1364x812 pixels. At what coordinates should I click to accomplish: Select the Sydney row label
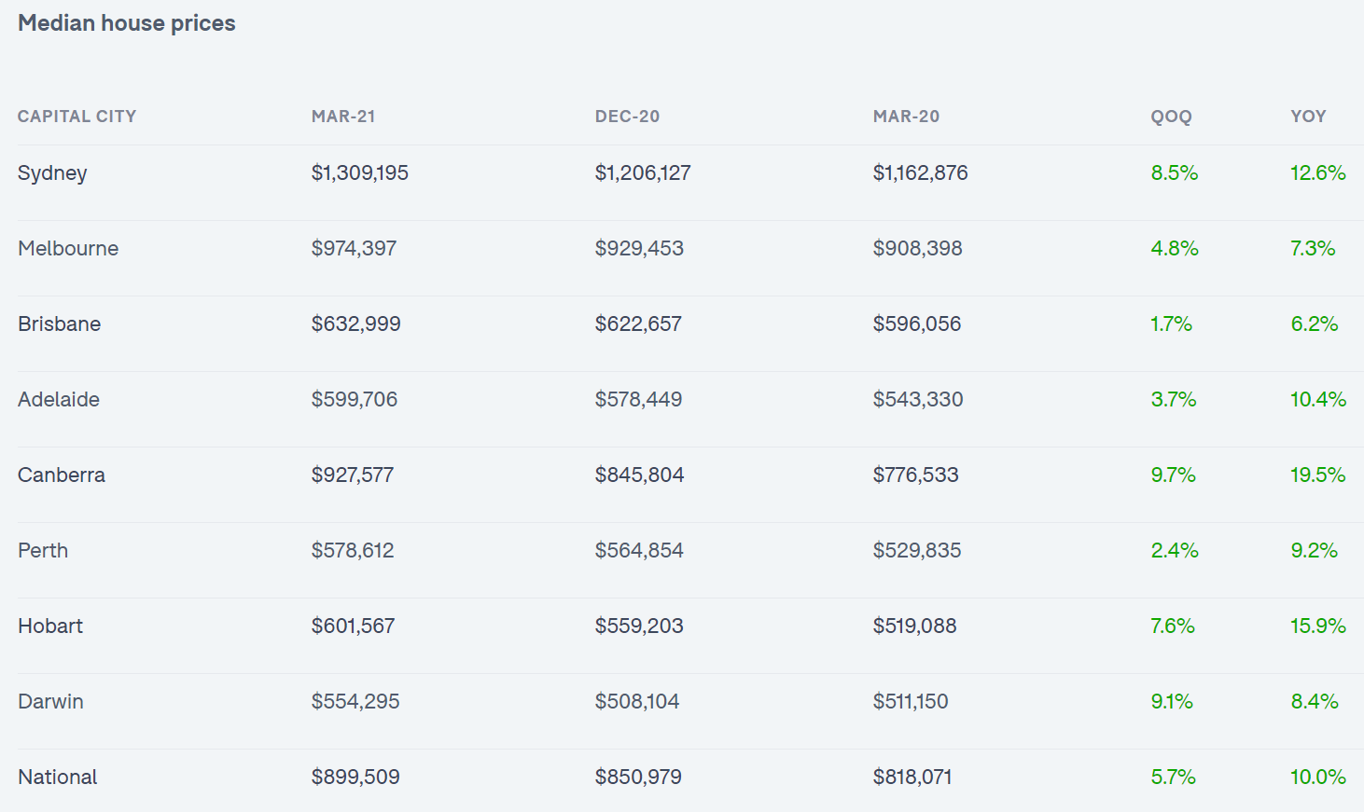[x=52, y=173]
